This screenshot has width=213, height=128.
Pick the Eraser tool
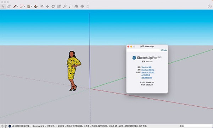[9, 6]
